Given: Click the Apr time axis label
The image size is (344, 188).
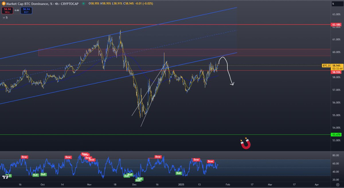Looking at the screenshot, I should click(x=316, y=185).
